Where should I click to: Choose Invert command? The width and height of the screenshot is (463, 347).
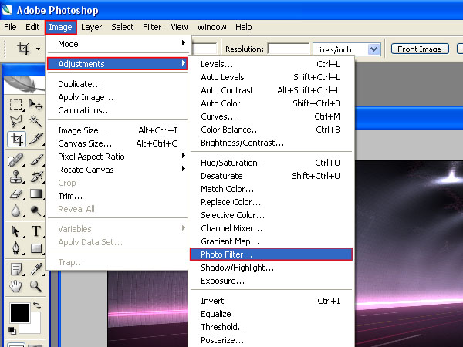pyautogui.click(x=271, y=301)
